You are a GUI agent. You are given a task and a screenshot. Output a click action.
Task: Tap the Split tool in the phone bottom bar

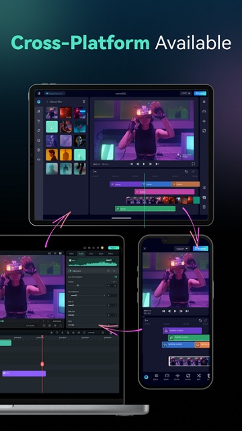coord(199,377)
